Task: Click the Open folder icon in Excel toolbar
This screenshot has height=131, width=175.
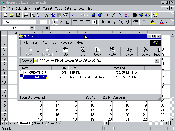Action: (x=12, y=15)
